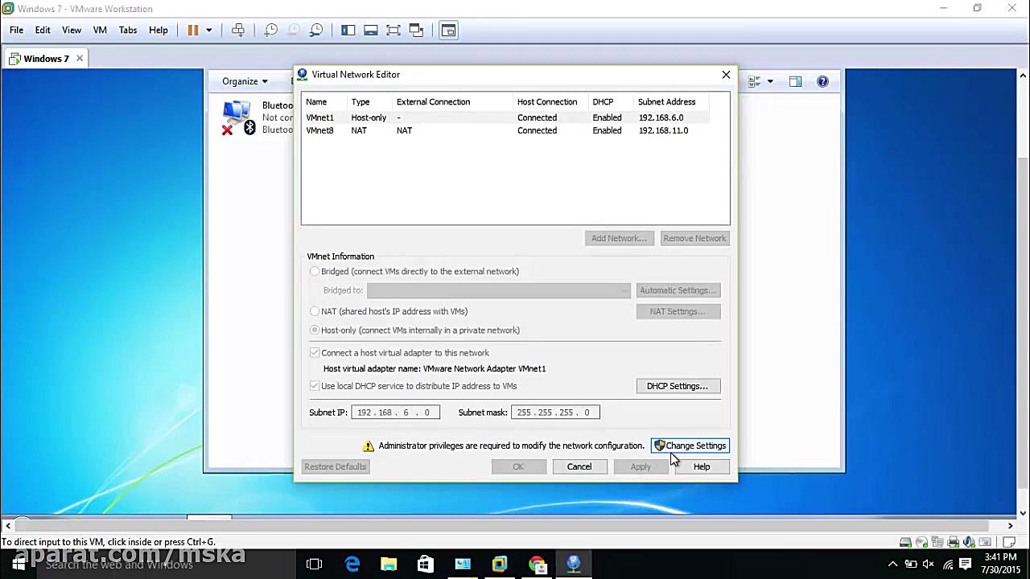Pause the virtual machine with the toolbar icon
The image size is (1030, 579).
click(x=193, y=30)
